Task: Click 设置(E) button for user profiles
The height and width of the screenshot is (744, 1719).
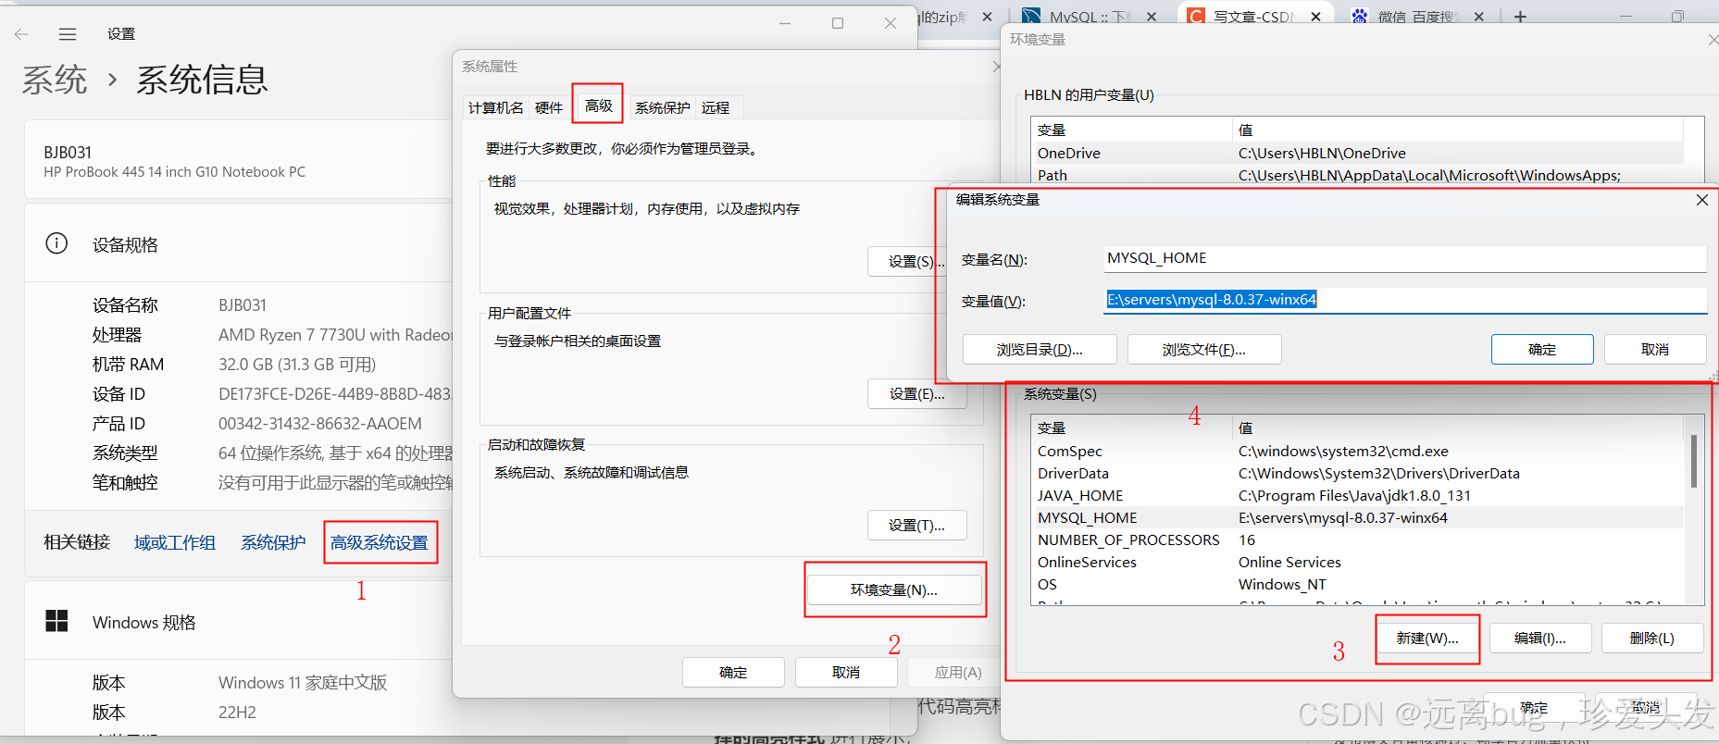Action: click(x=916, y=394)
